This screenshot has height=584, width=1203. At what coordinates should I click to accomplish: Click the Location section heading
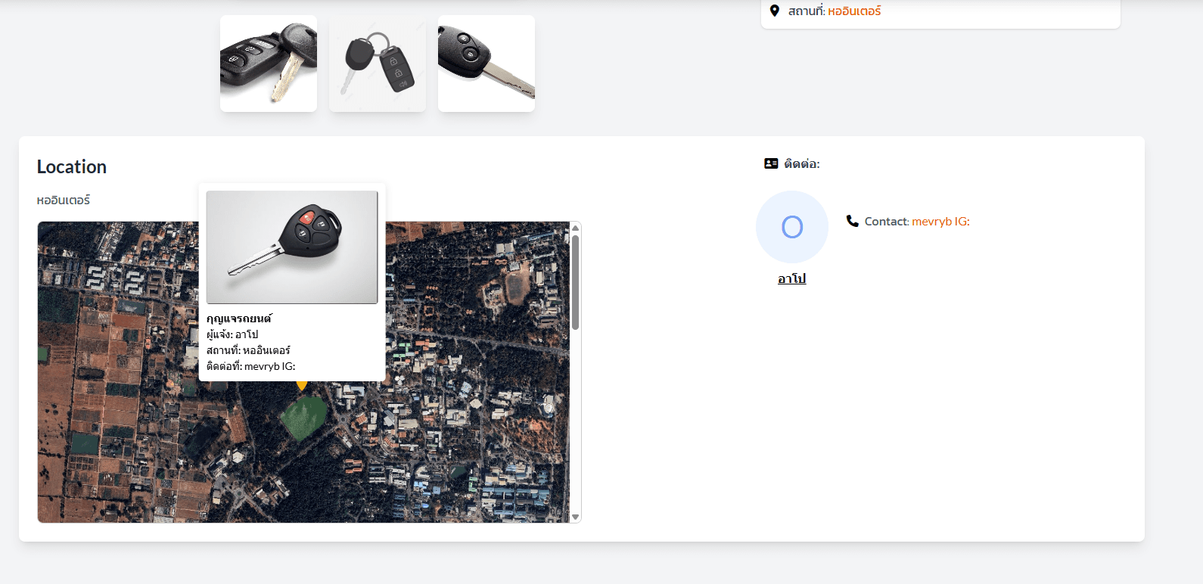point(72,166)
